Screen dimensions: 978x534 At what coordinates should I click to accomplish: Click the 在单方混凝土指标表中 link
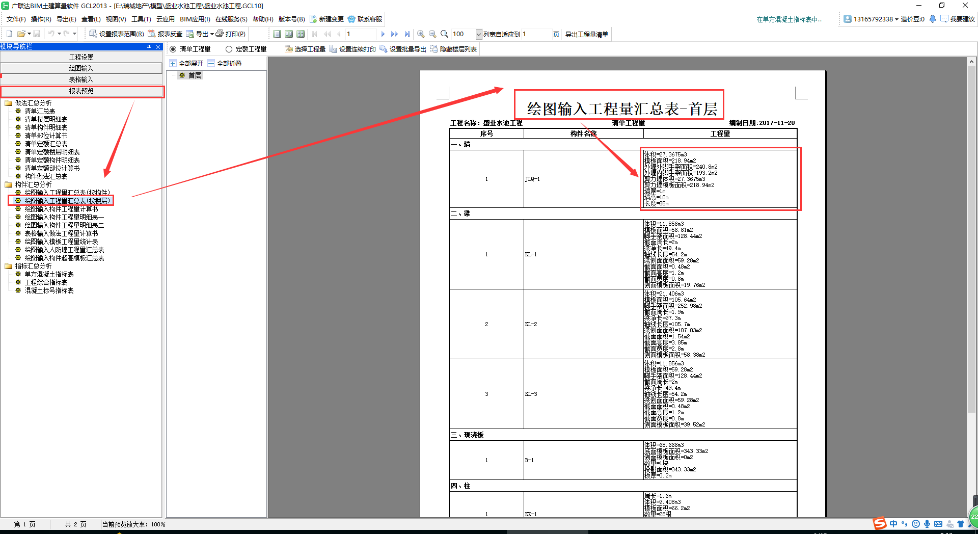[789, 19]
